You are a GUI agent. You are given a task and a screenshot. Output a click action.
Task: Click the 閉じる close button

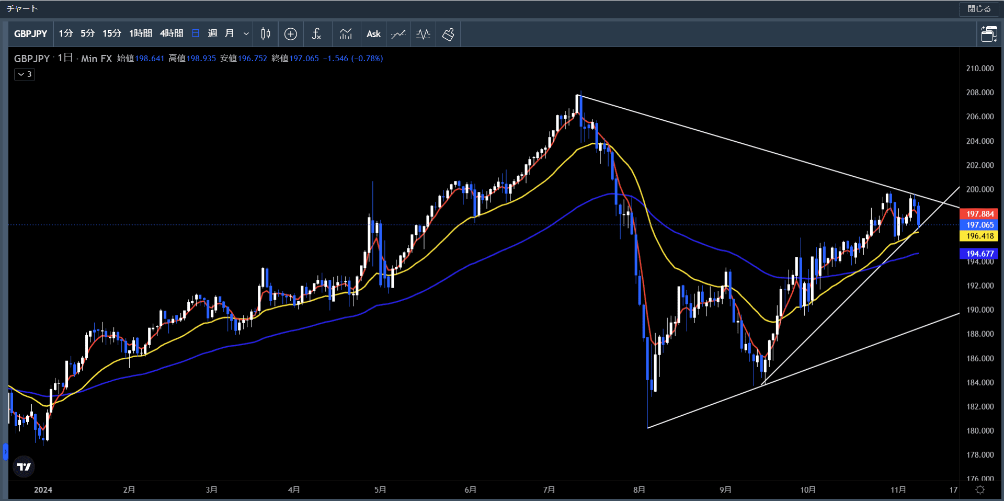pos(979,9)
